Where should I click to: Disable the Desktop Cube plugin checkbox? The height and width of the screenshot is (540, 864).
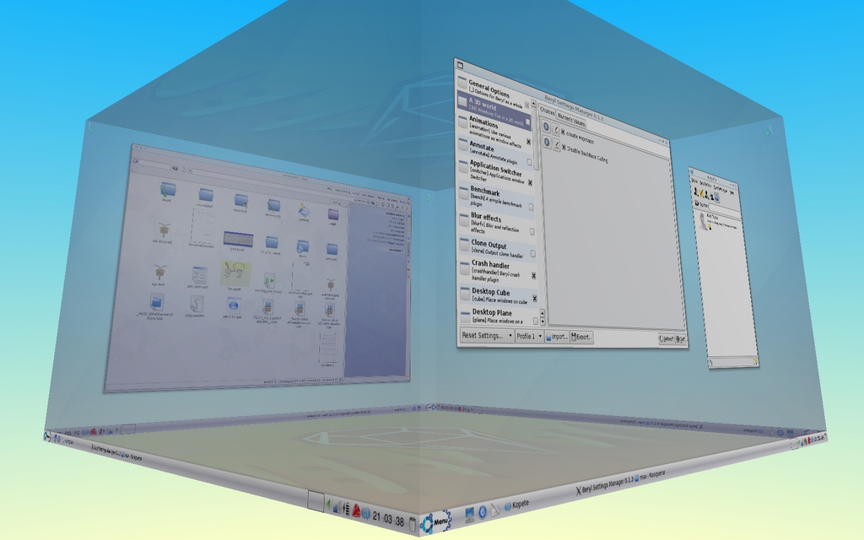click(x=534, y=298)
